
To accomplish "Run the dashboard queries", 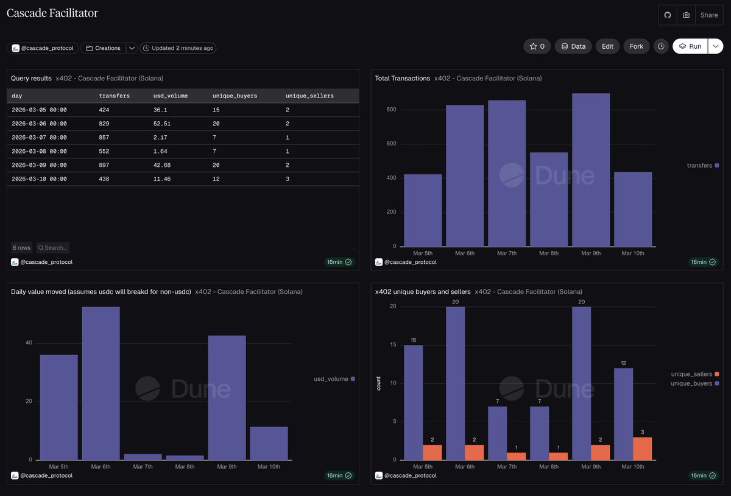I will coord(690,46).
